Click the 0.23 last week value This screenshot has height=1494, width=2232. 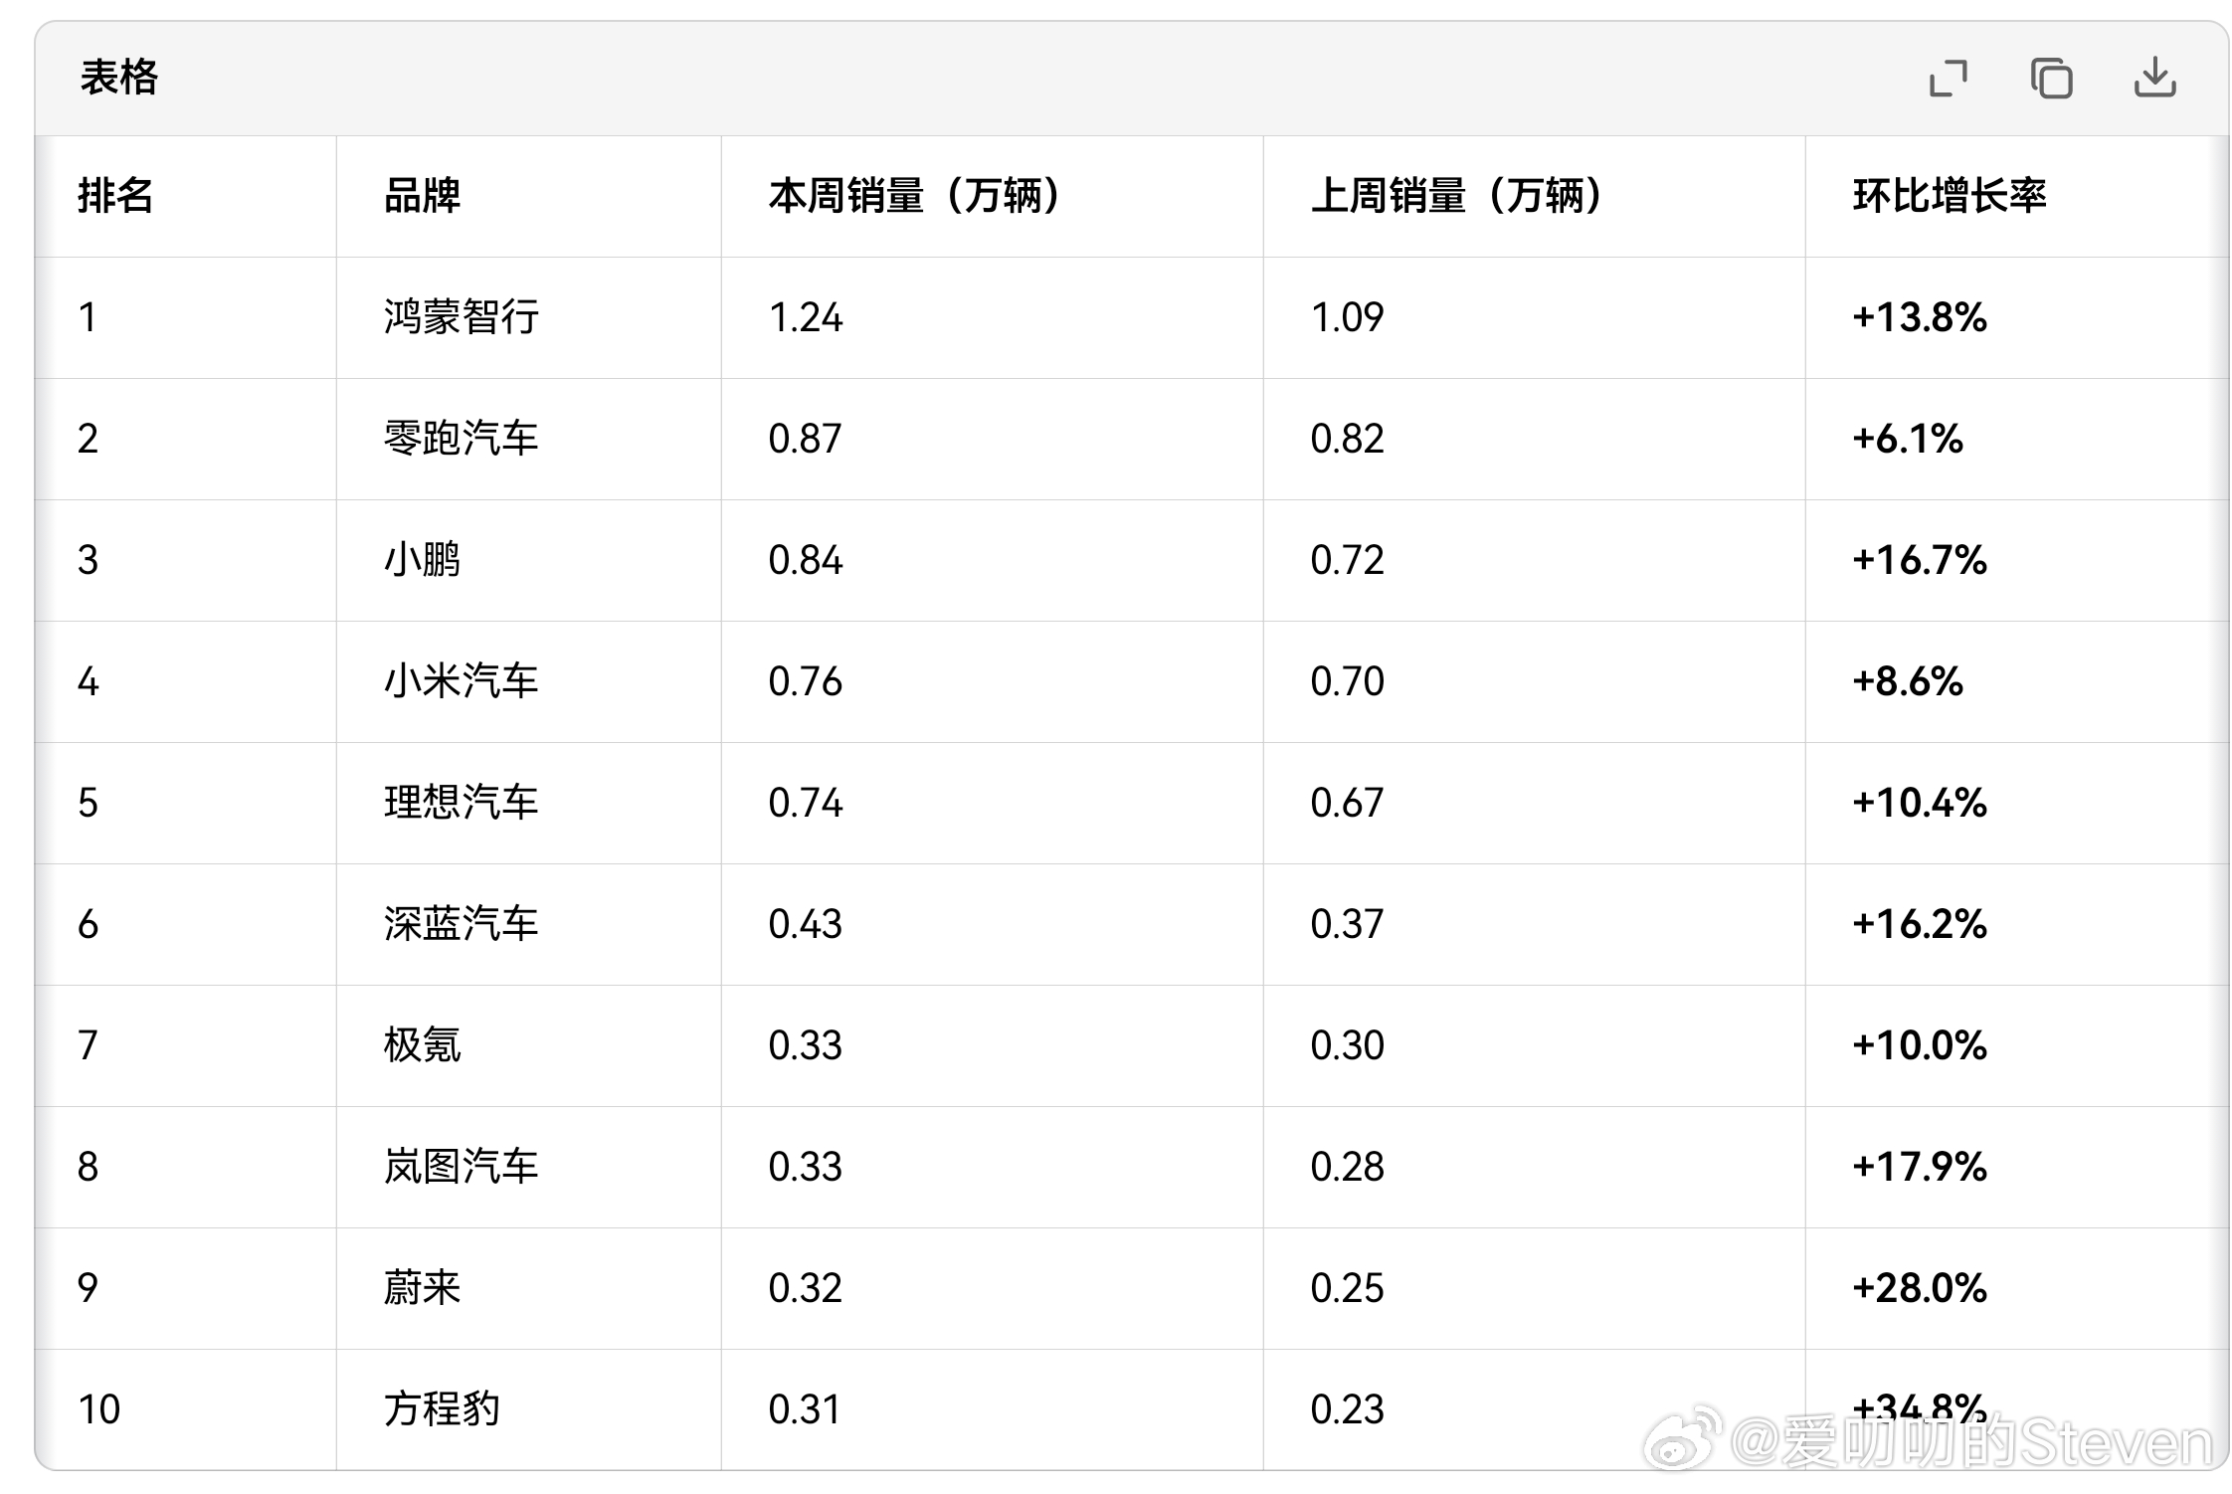[1348, 1409]
